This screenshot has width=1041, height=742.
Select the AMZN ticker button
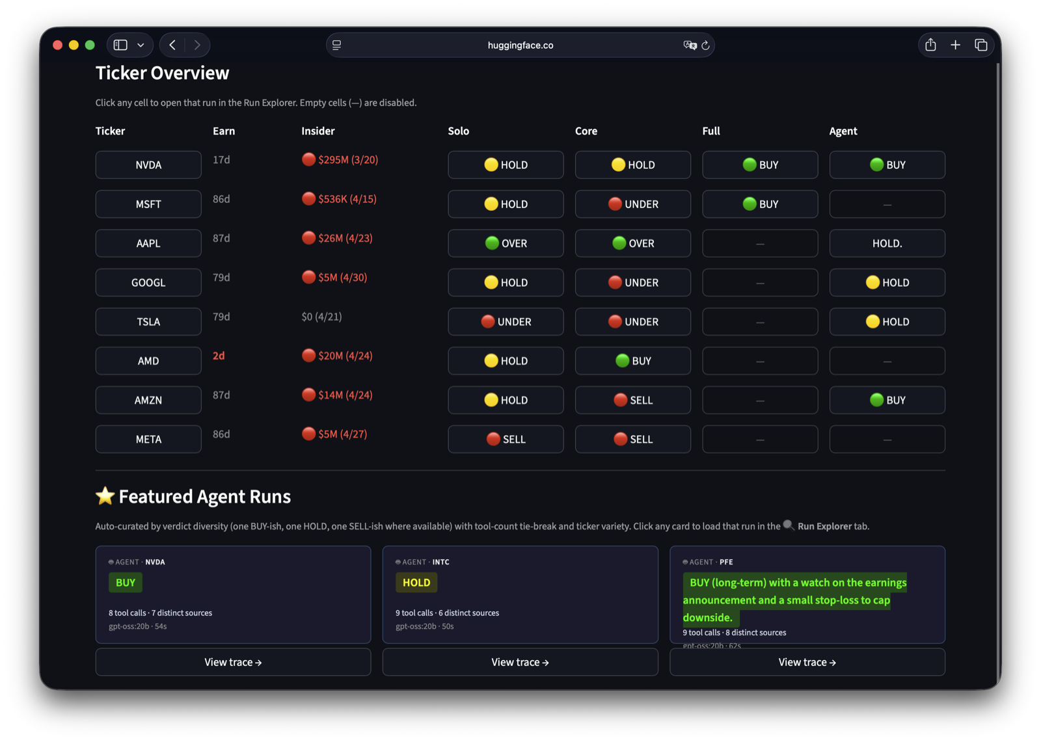(148, 400)
